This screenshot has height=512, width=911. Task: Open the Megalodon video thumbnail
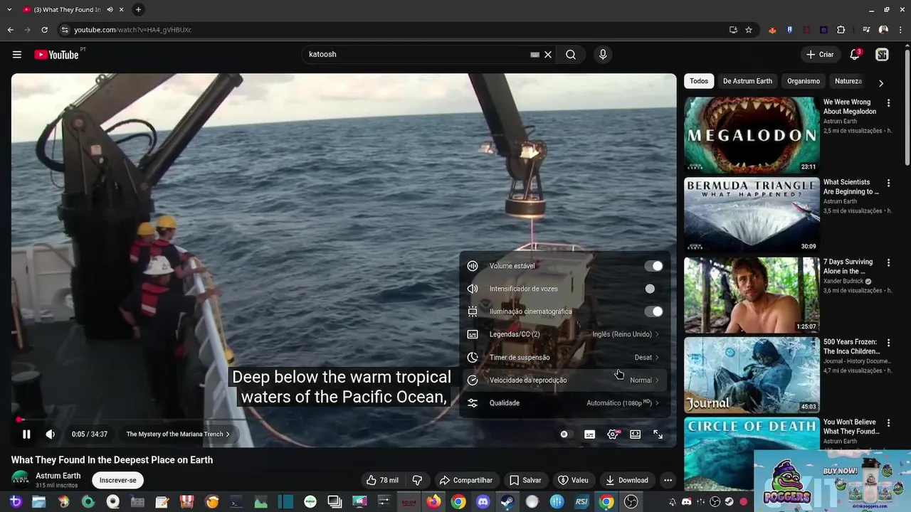(x=752, y=135)
